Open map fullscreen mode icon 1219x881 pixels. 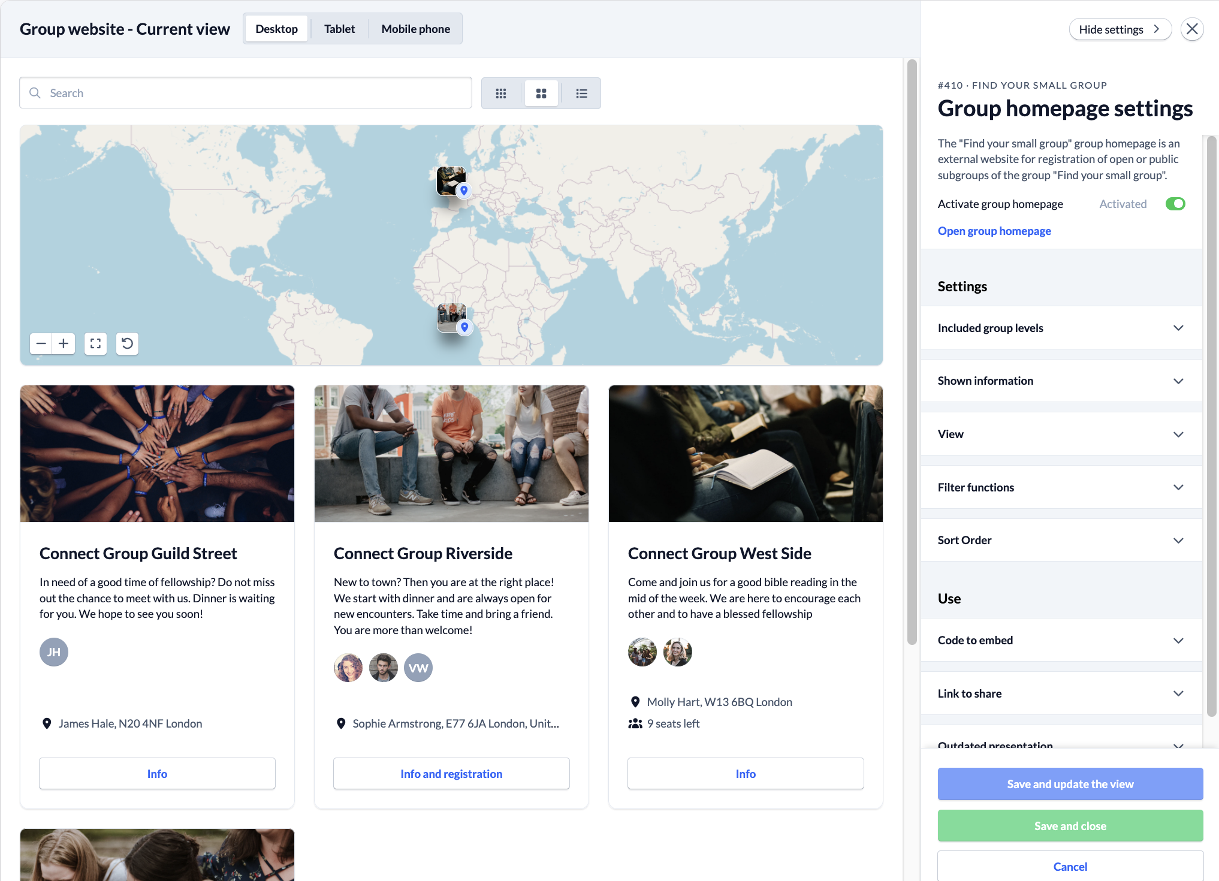pos(95,343)
